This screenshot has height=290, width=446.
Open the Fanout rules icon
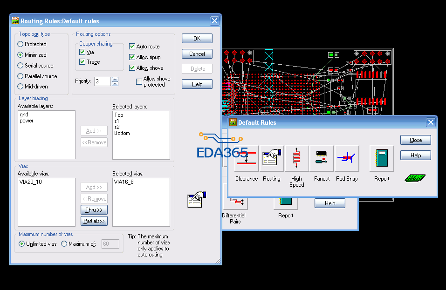pyautogui.click(x=322, y=158)
